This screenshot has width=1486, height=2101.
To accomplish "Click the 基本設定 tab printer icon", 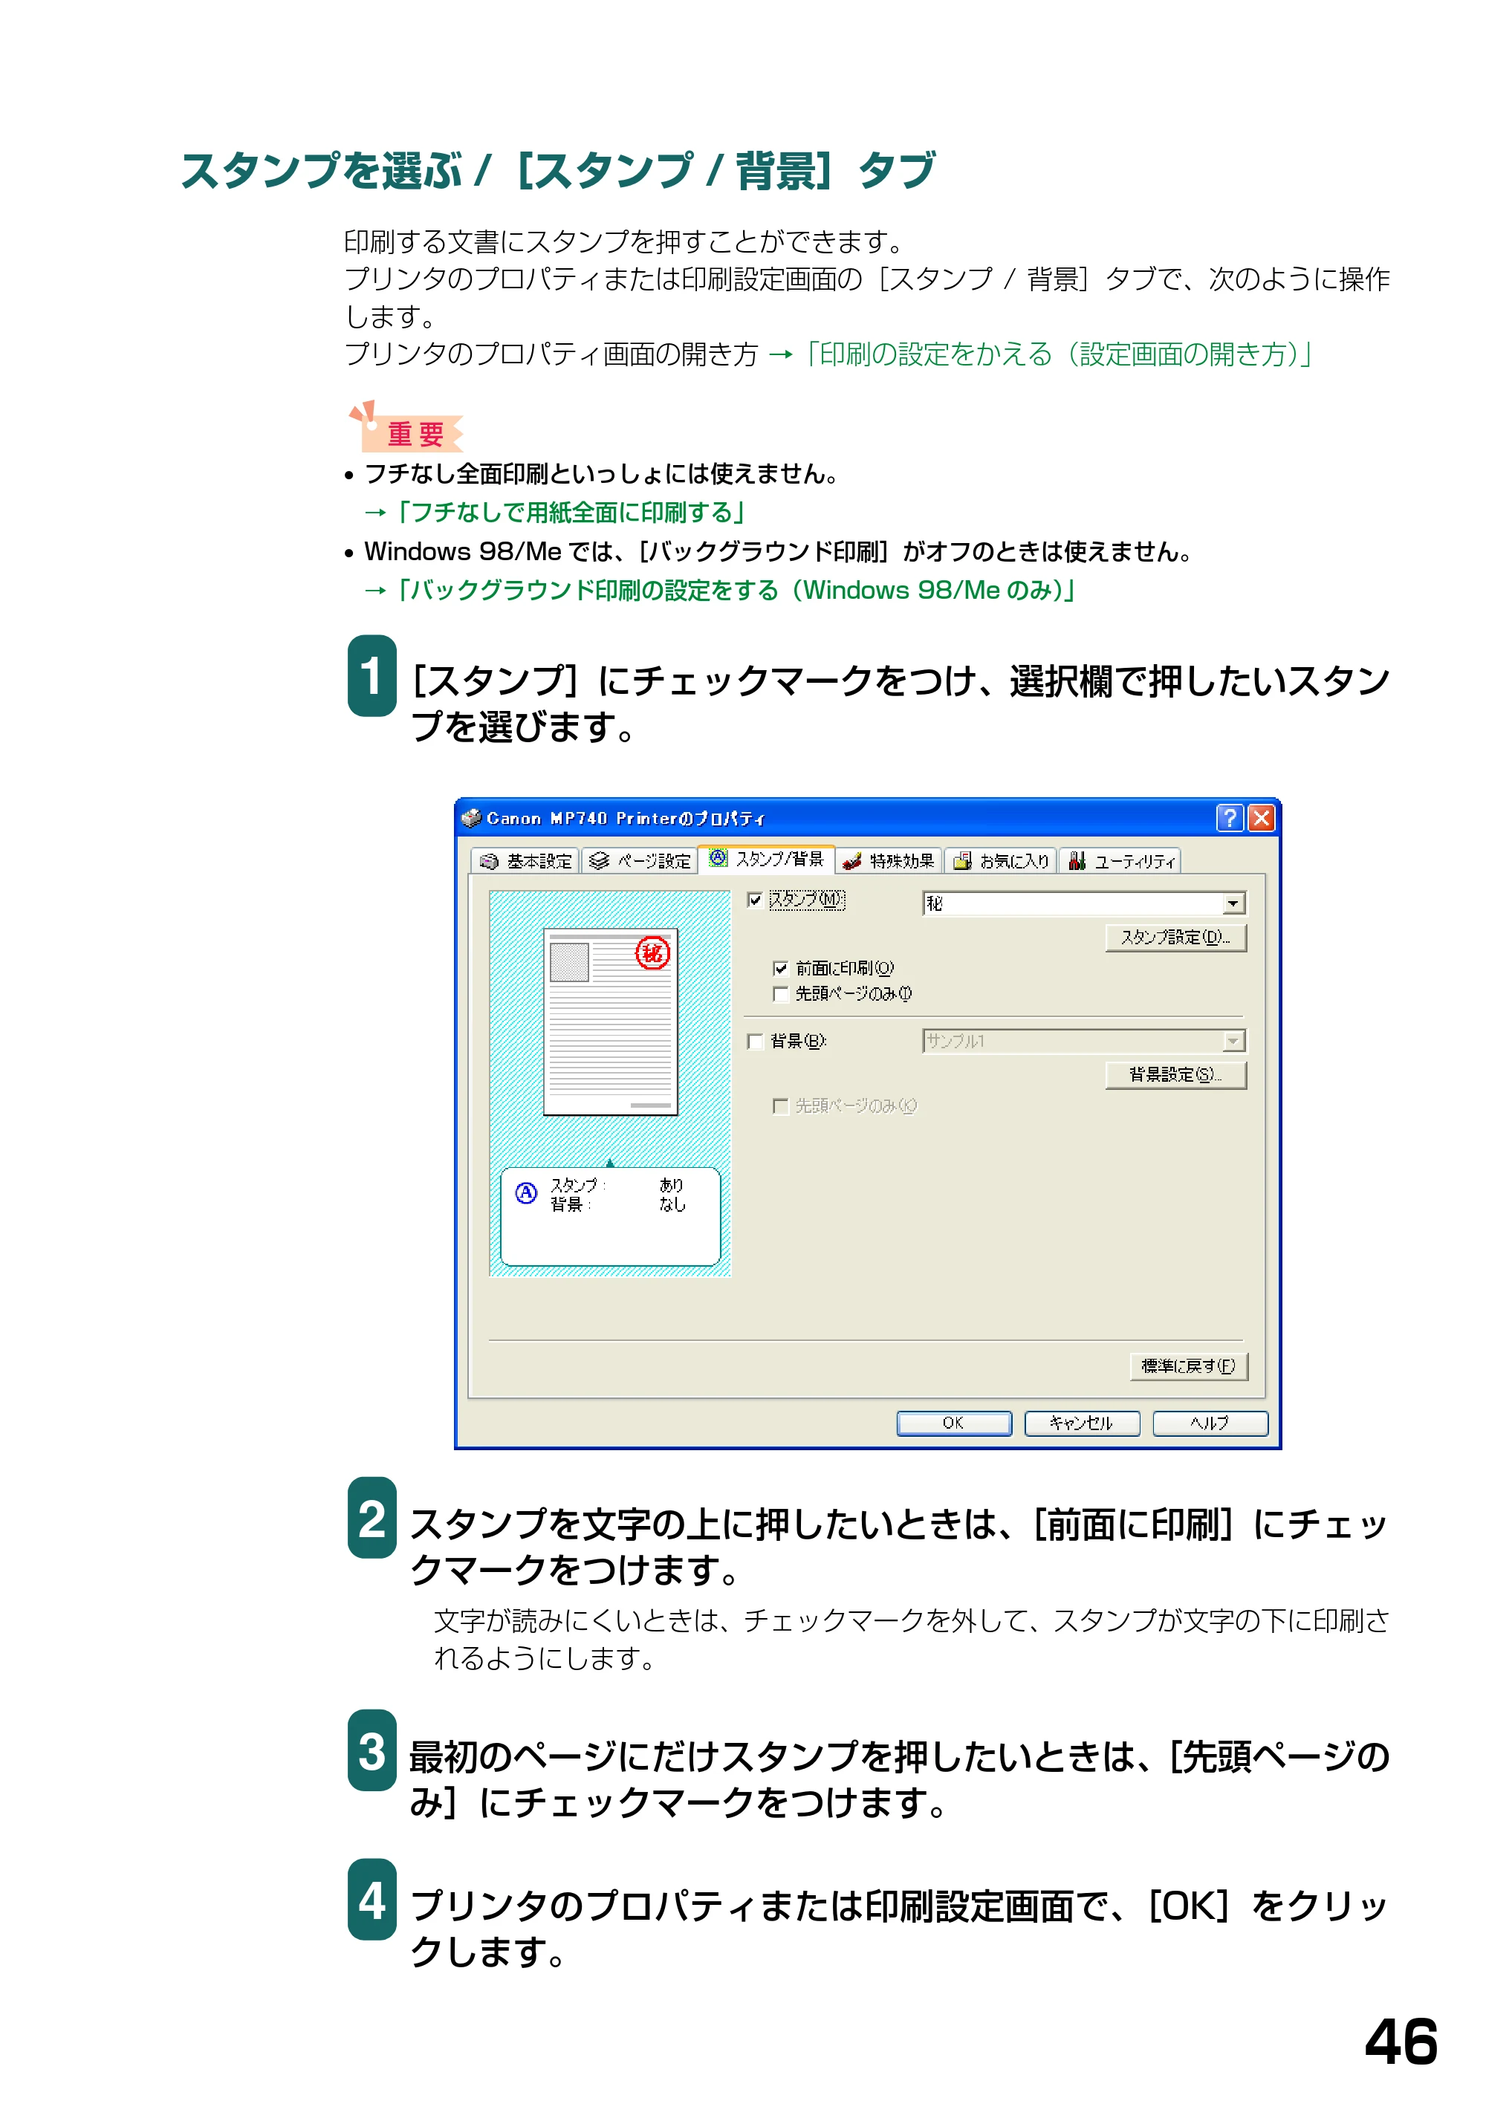I will (490, 861).
